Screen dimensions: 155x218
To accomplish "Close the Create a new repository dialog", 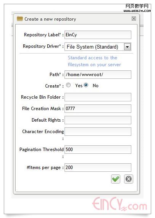I will pyautogui.click(x=134, y=18).
